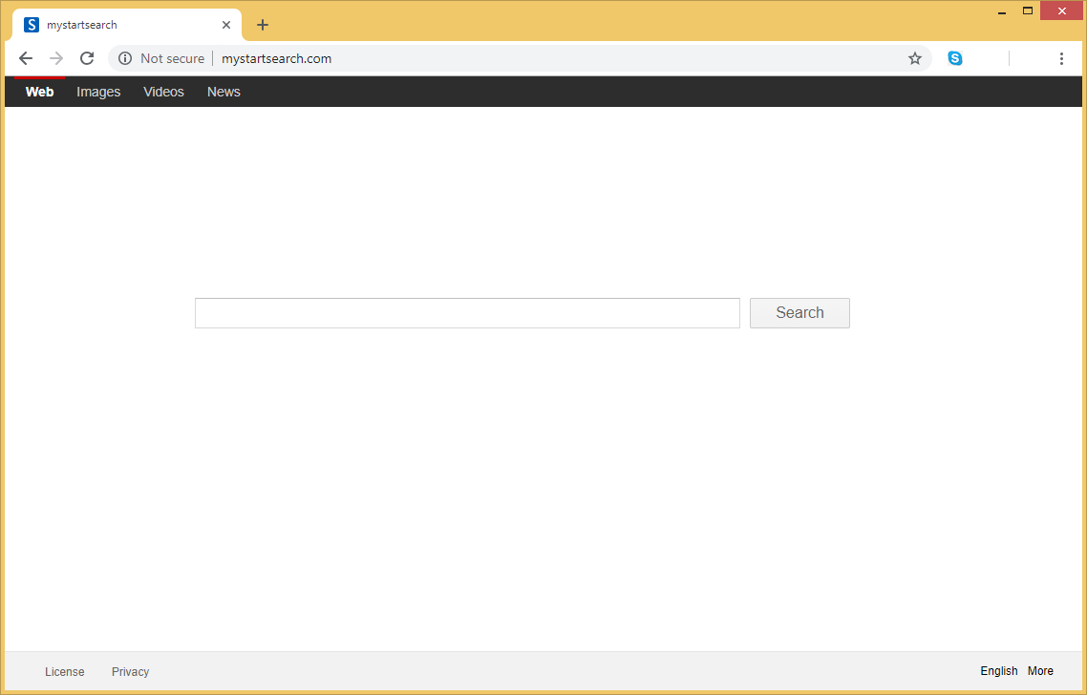View site information via the info icon

[x=124, y=58]
